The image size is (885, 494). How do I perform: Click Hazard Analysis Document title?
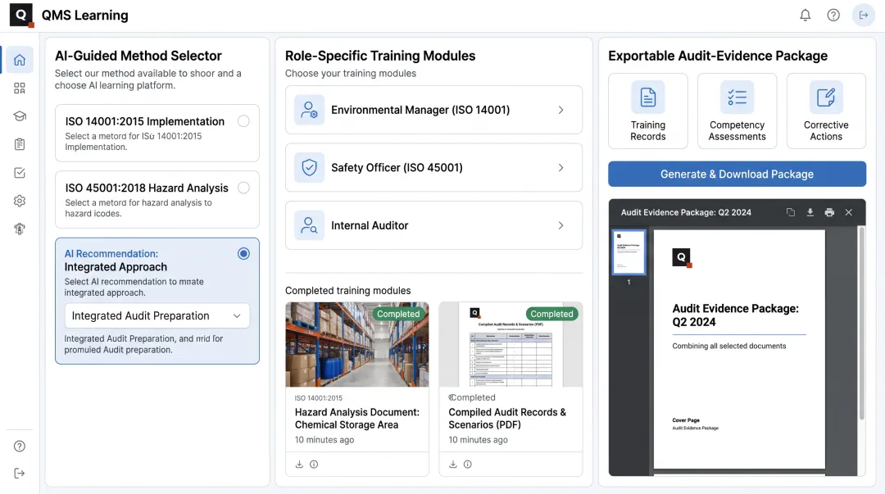coord(356,419)
